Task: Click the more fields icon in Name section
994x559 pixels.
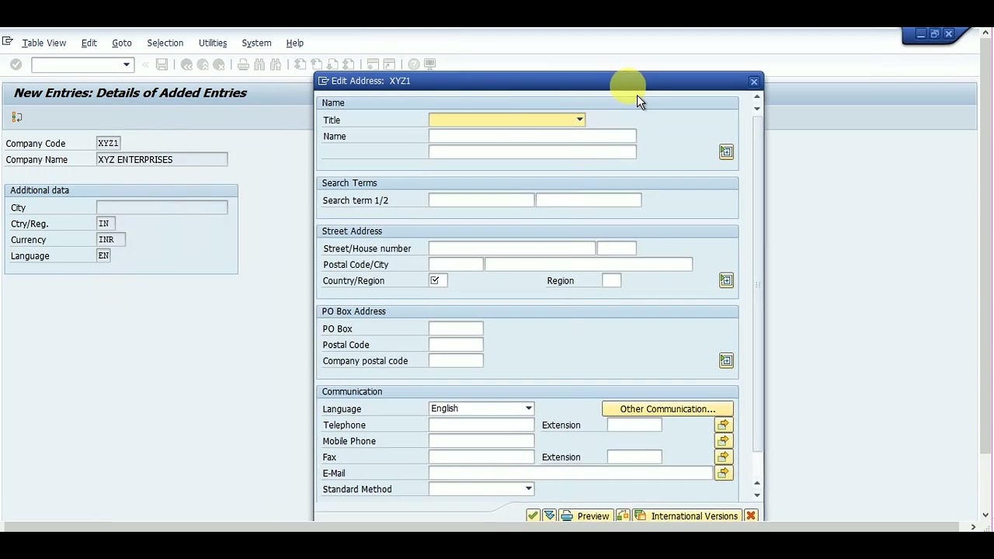Action: tap(726, 152)
